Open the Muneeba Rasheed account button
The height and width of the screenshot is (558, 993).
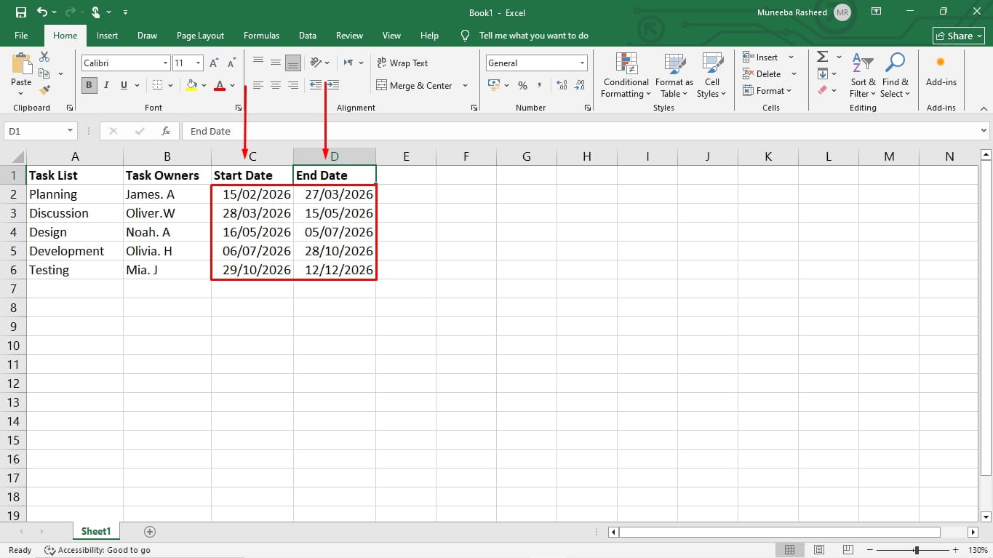804,12
